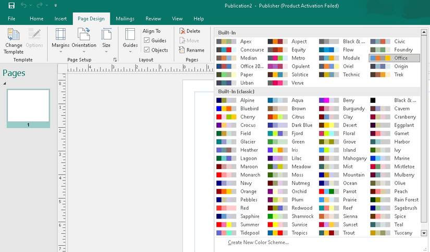Pick the Paper color scheme
430x252 pixels.
tap(239, 75)
